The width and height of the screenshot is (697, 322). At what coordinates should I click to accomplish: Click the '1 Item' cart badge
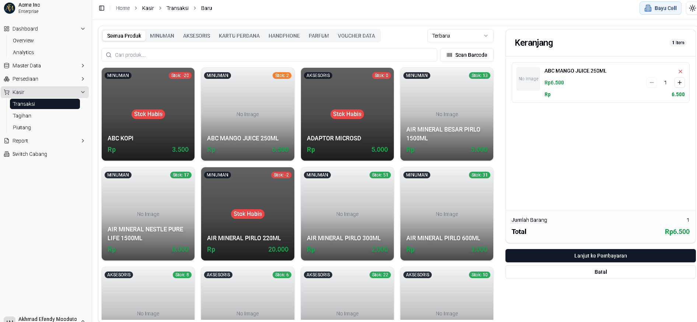coord(678,43)
